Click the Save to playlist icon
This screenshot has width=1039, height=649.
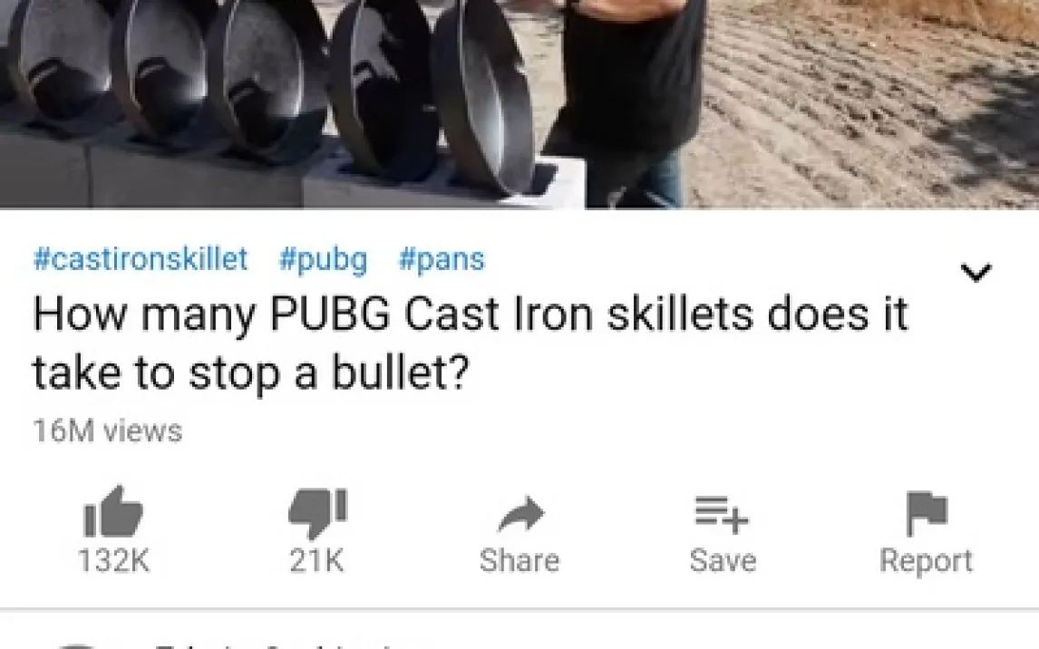[722, 515]
